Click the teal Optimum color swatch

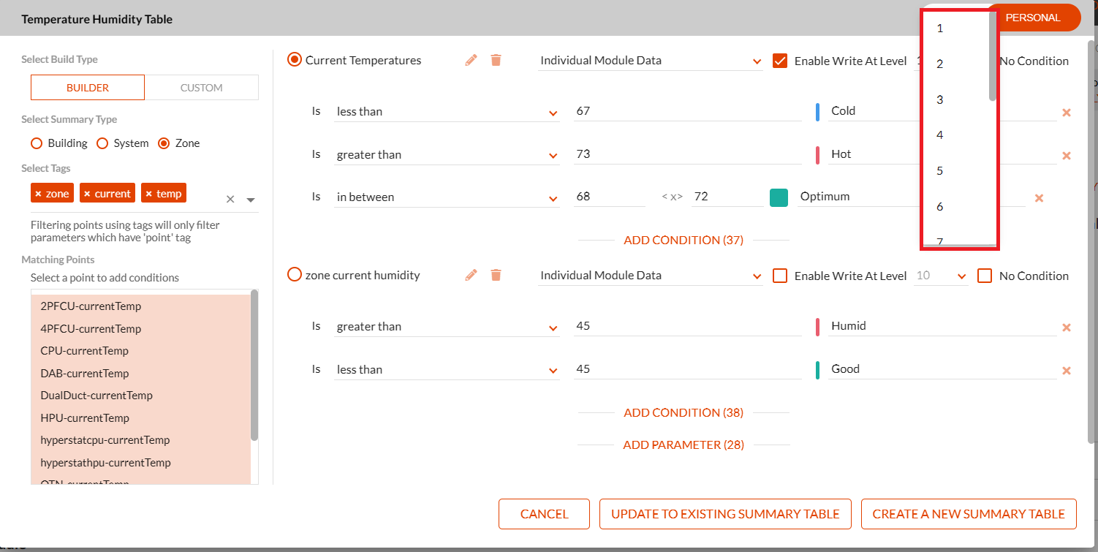pyautogui.click(x=779, y=197)
